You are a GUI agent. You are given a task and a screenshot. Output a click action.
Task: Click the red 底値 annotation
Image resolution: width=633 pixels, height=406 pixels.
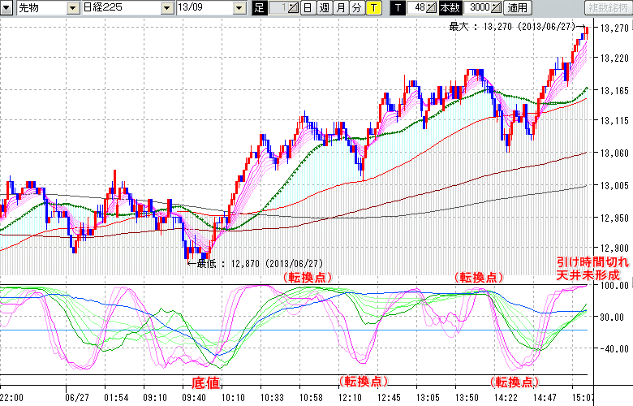[x=205, y=382]
